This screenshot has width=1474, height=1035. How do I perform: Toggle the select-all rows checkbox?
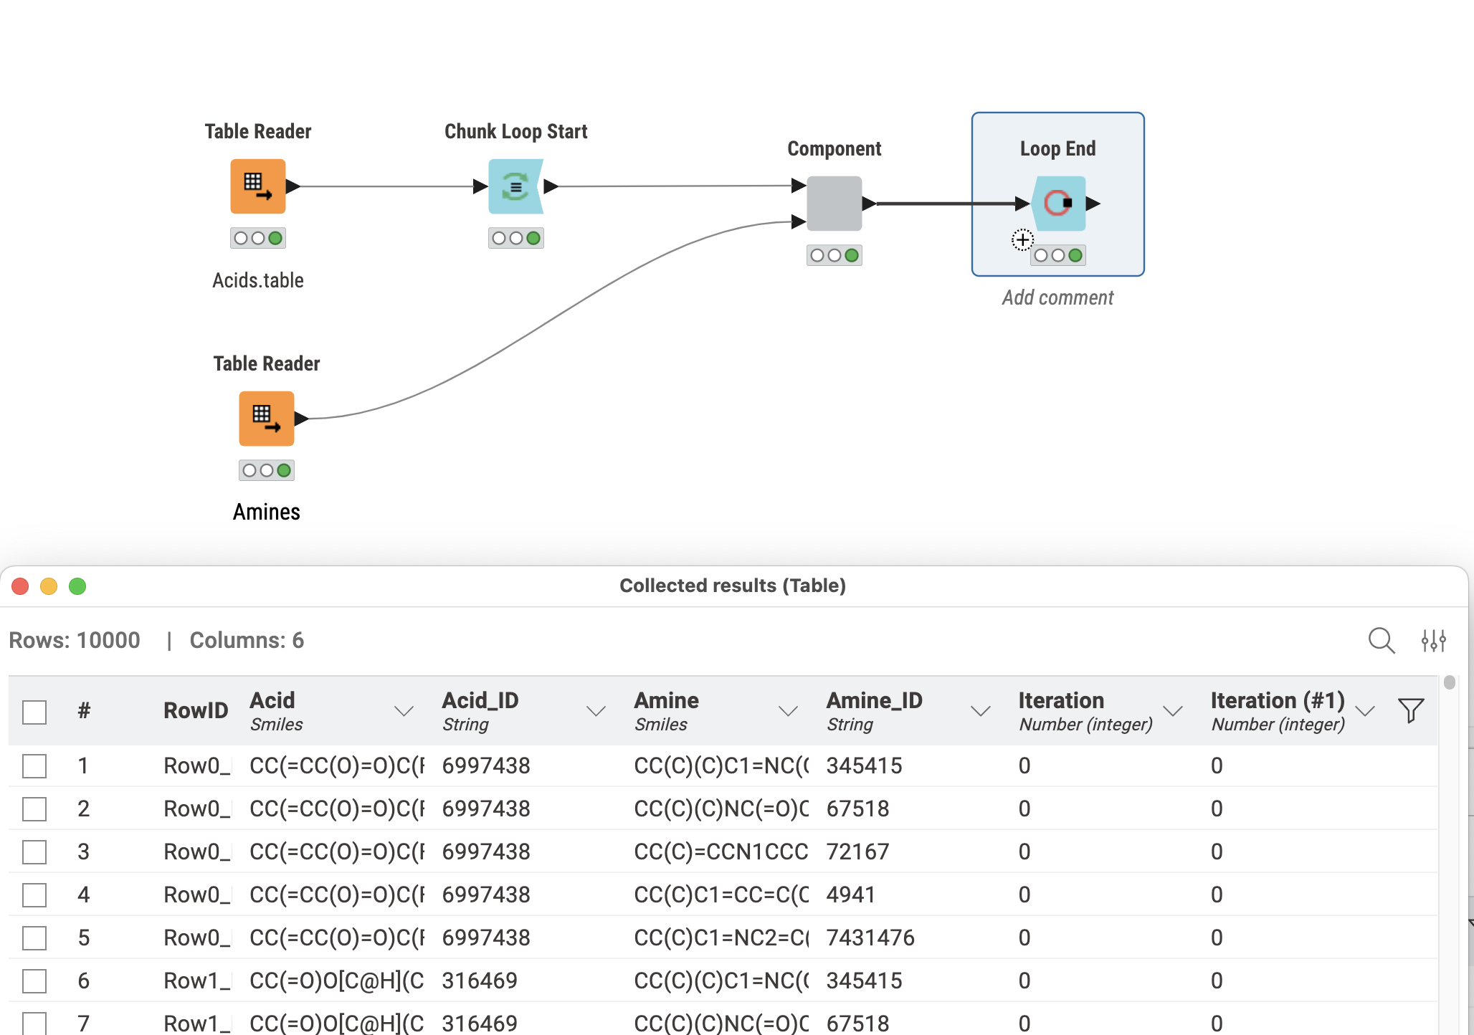point(34,712)
